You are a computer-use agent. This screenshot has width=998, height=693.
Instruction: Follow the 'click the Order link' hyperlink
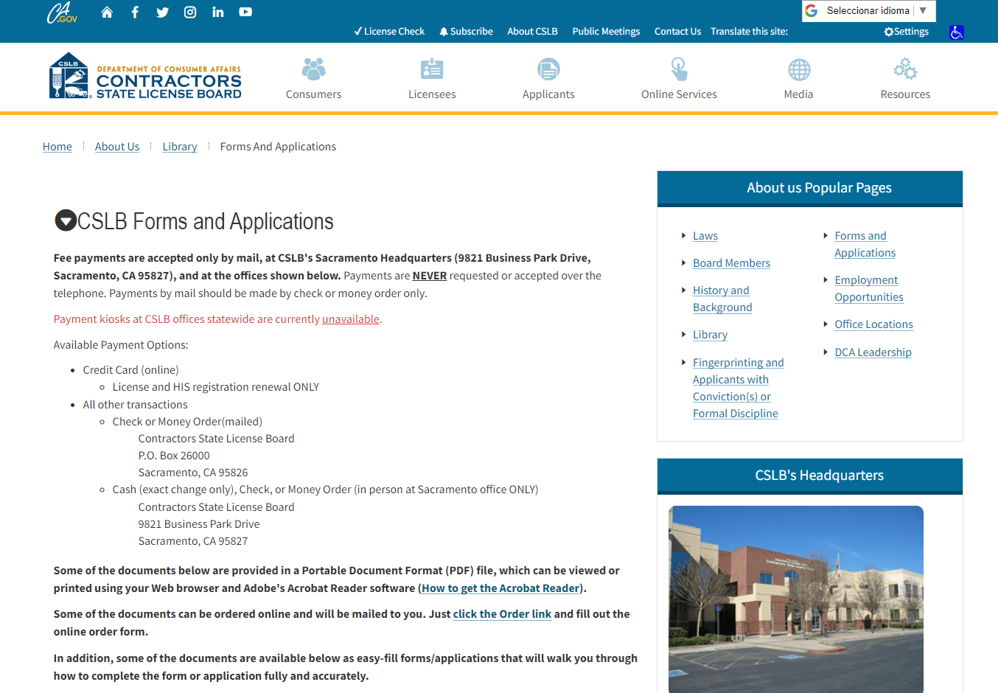[502, 614]
